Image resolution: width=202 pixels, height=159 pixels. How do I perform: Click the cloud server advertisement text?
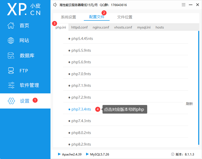click(79, 5)
